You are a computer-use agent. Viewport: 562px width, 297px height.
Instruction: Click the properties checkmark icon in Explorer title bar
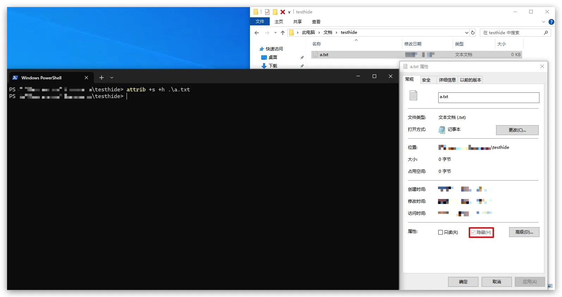[x=267, y=12]
